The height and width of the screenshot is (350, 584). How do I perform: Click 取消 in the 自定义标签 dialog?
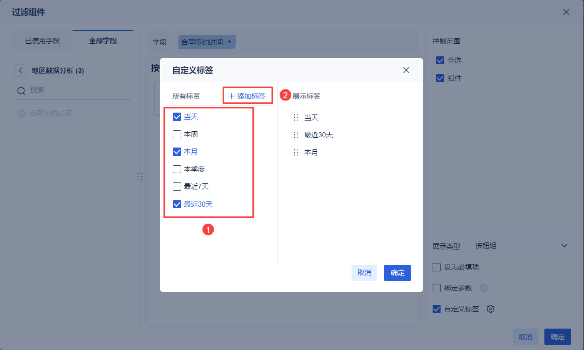(364, 273)
